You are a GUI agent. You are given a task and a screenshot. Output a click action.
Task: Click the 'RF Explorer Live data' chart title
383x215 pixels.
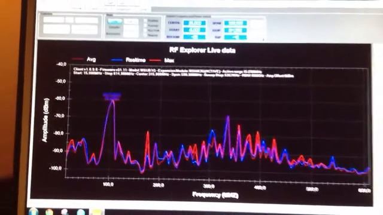tap(202, 50)
